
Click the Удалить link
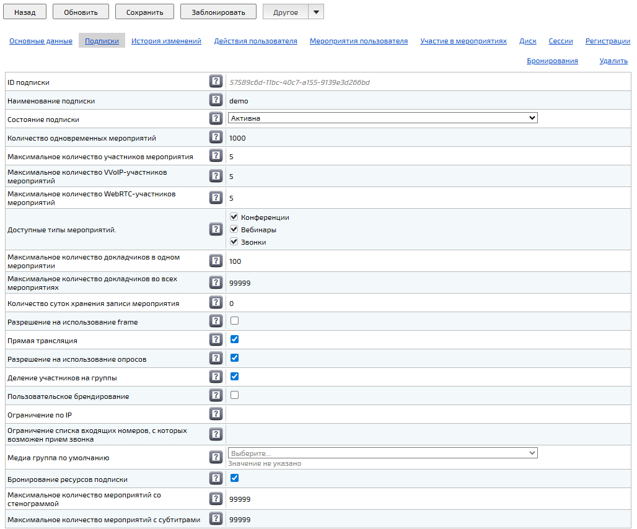(613, 61)
